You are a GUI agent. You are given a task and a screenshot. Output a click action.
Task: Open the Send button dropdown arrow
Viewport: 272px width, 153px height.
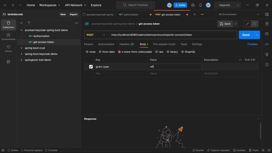257,35
